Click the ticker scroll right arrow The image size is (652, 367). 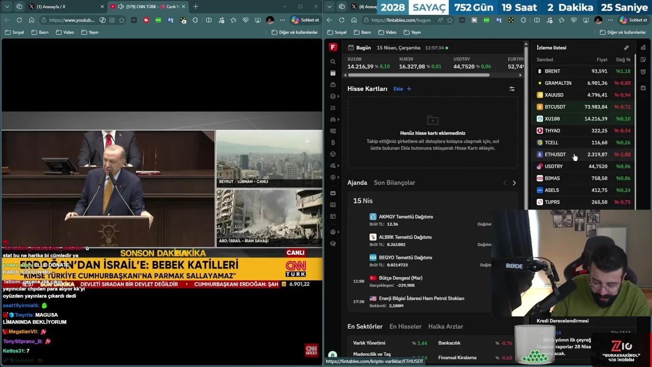pos(520,75)
